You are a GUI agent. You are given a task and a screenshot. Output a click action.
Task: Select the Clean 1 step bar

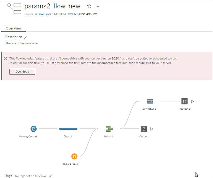[68, 129]
